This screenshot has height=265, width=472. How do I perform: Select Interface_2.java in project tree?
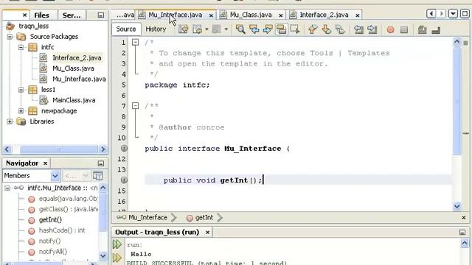pos(77,57)
